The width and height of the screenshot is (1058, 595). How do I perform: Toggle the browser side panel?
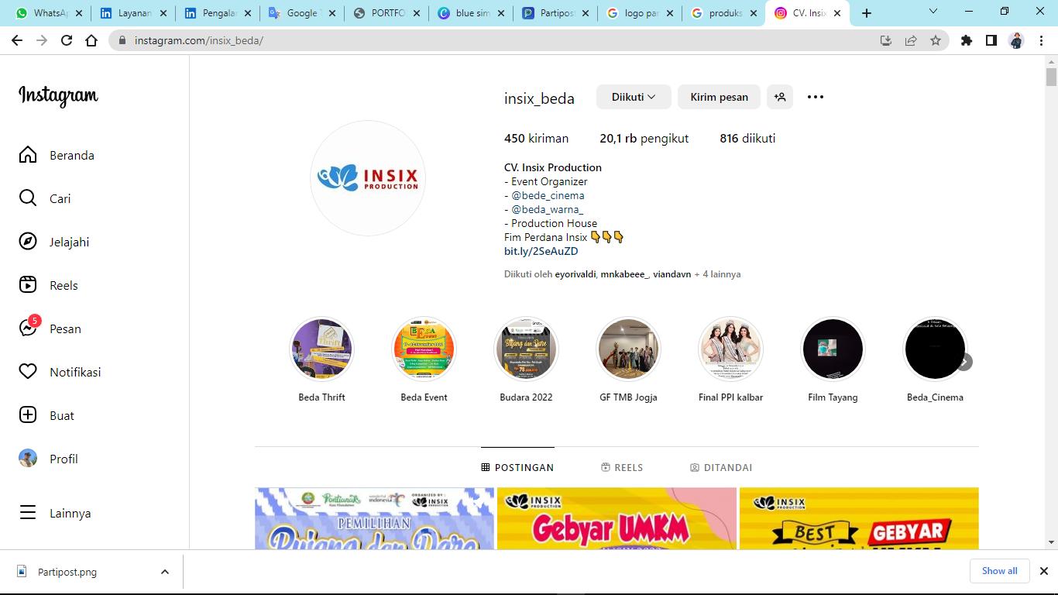[991, 40]
